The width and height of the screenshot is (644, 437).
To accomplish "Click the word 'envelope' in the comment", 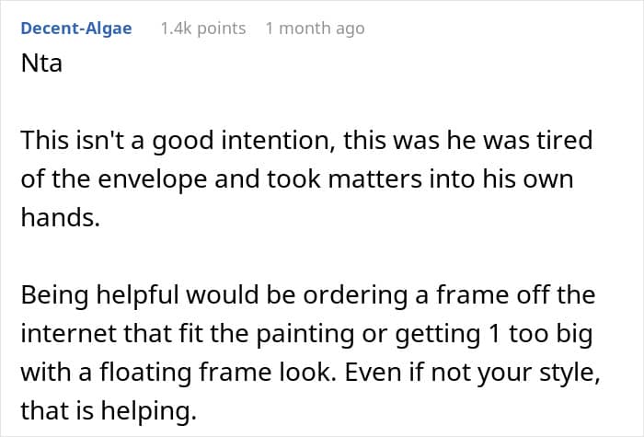I will [x=153, y=179].
